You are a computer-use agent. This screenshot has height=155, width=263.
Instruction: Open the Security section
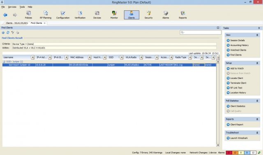pyautogui.click(x=149, y=15)
